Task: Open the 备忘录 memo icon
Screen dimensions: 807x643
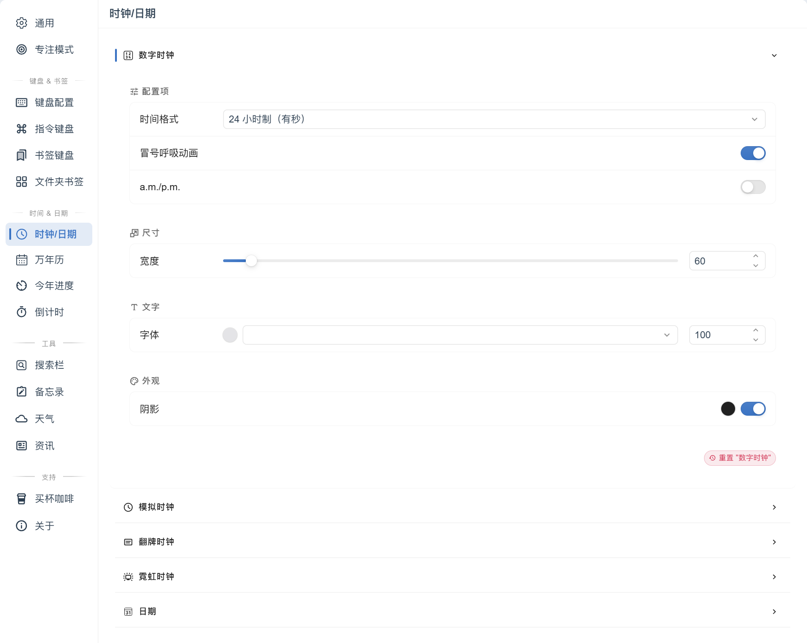Action: click(21, 392)
